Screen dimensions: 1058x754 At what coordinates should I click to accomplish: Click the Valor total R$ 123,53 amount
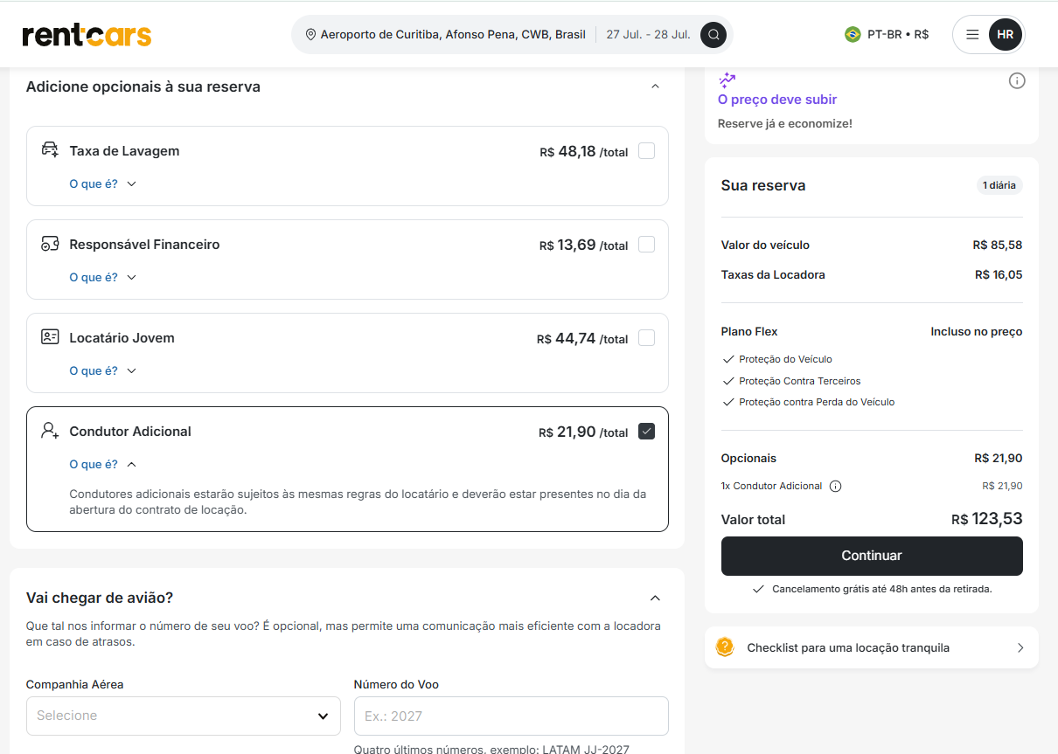point(987,519)
